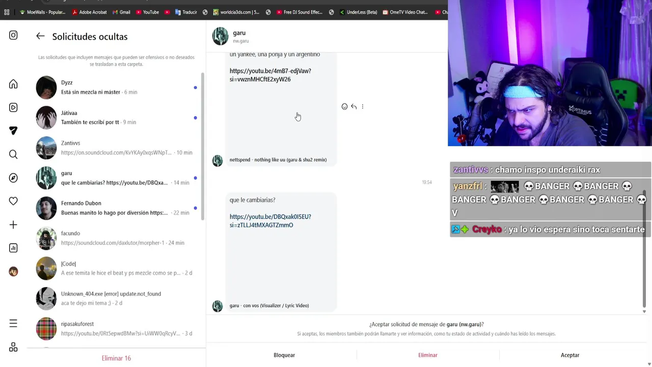Open Notifications heart icon
The width and height of the screenshot is (652, 367).
tap(13, 201)
